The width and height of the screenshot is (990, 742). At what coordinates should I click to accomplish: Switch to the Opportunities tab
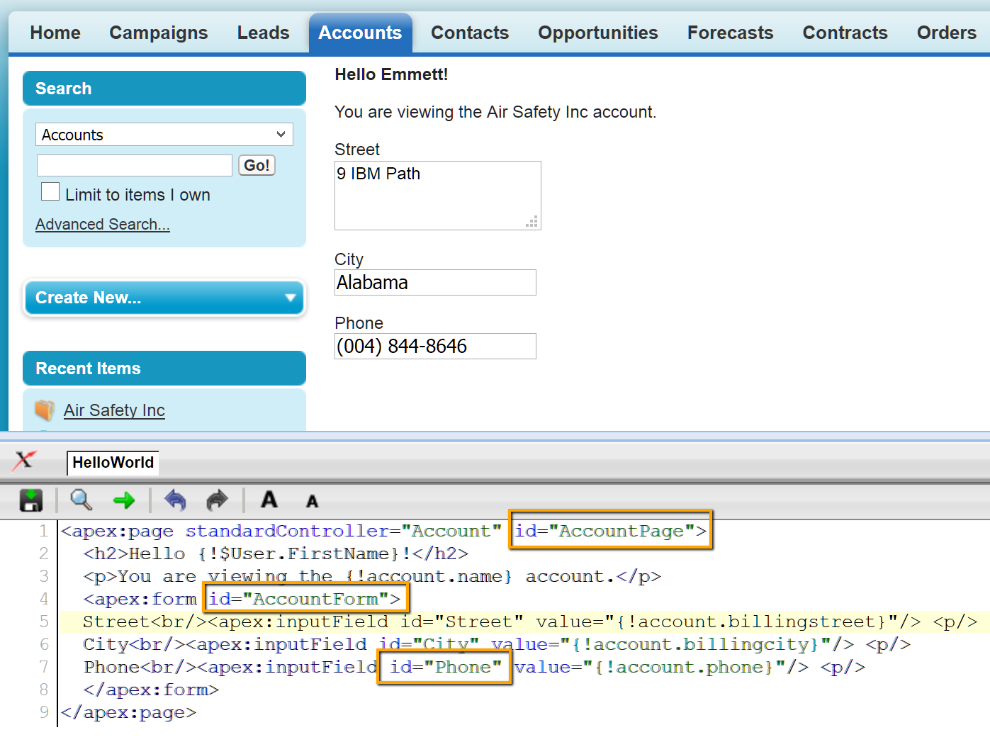click(x=597, y=33)
